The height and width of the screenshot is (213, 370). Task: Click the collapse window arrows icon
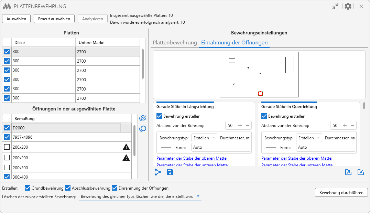coord(335,6)
